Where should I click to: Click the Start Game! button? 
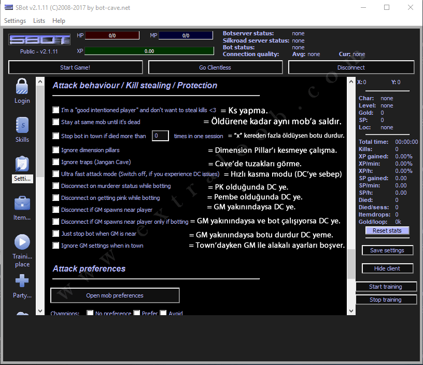coord(76,67)
